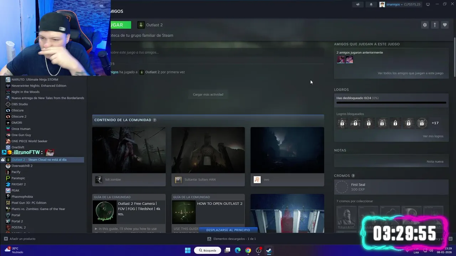456x256 pixels.
Task: Select the seventh locked achievement icon
Action: click(422, 123)
